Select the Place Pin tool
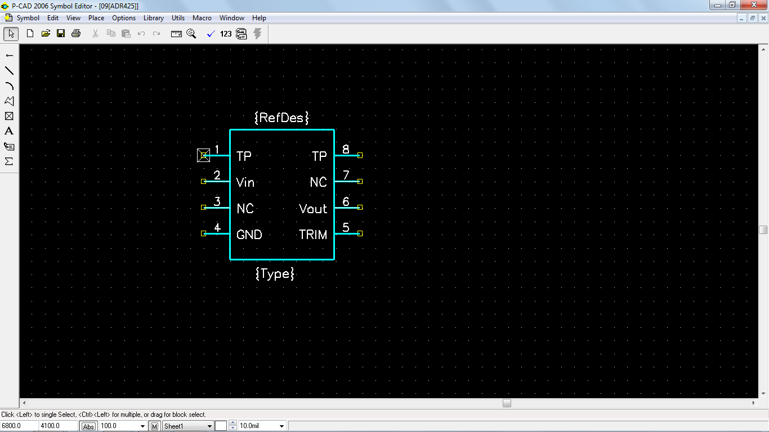769x432 pixels. tap(9, 56)
